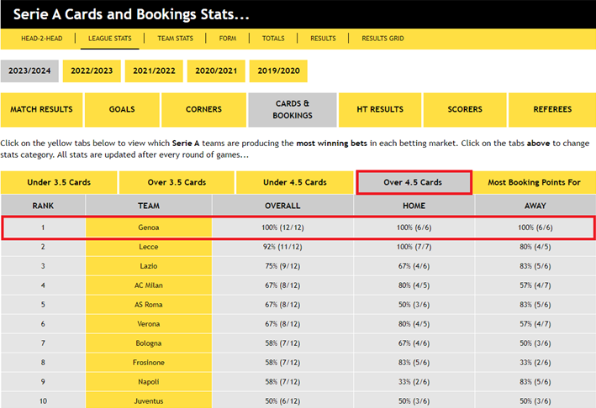596x408 pixels.
Task: Open the Napoli team link
Action: coord(149,382)
